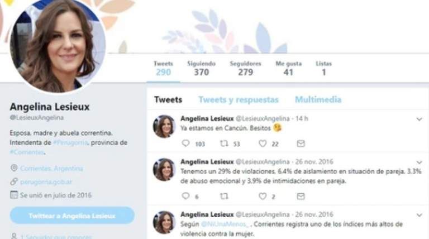The width and height of the screenshot is (429, 239).
Task: Retweet the Cancún Besitos tweet
Action: pos(224,144)
